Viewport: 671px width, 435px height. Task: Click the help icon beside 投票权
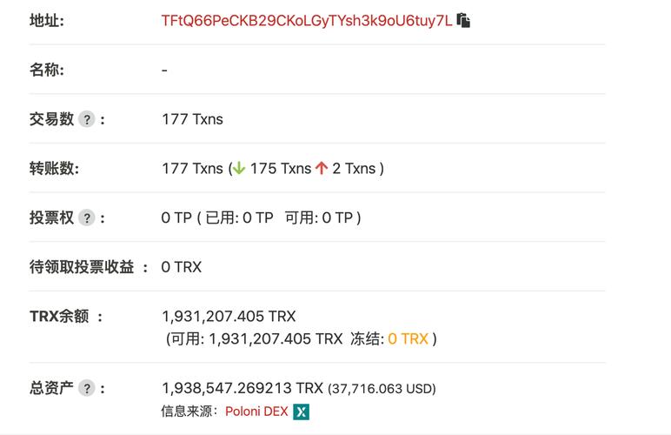click(x=87, y=217)
